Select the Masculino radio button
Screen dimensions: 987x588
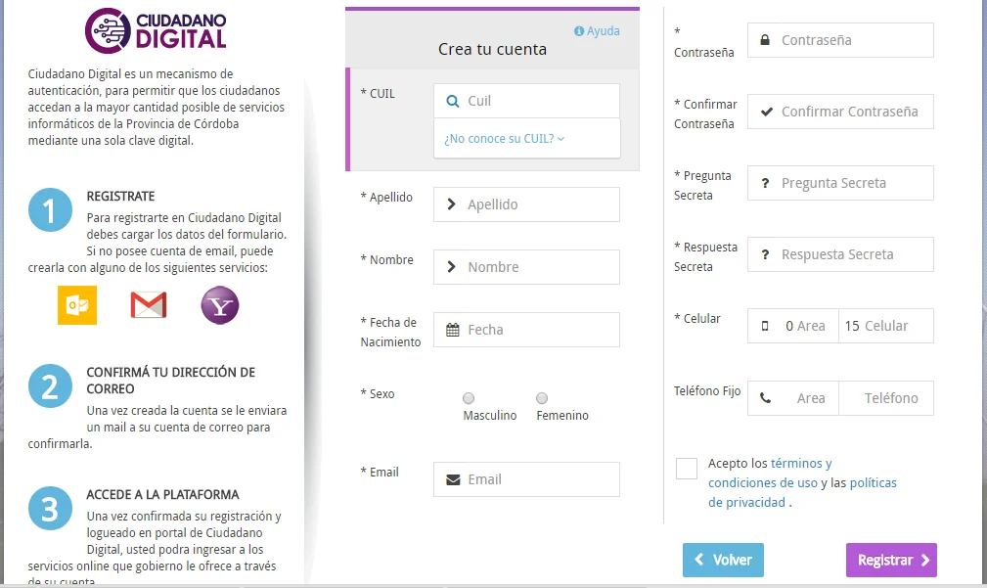469,398
